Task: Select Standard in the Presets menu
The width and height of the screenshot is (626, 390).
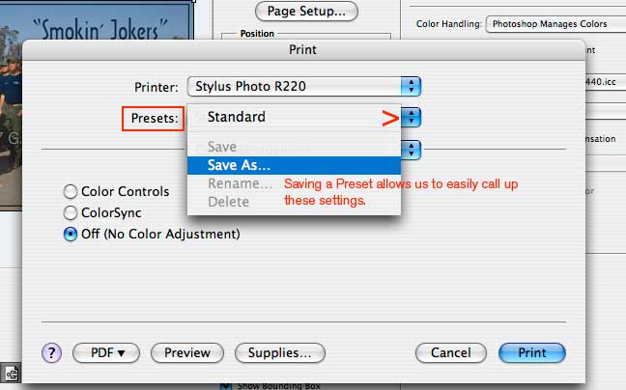Action: pyautogui.click(x=237, y=118)
